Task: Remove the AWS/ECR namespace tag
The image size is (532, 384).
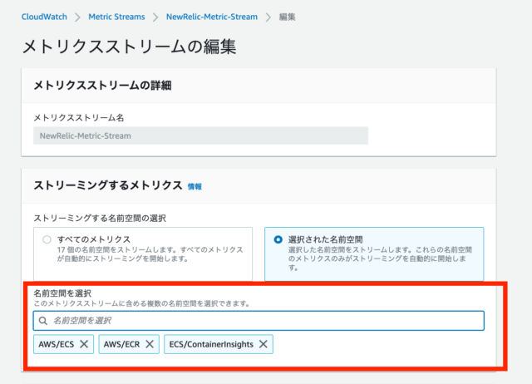Action: click(x=150, y=344)
